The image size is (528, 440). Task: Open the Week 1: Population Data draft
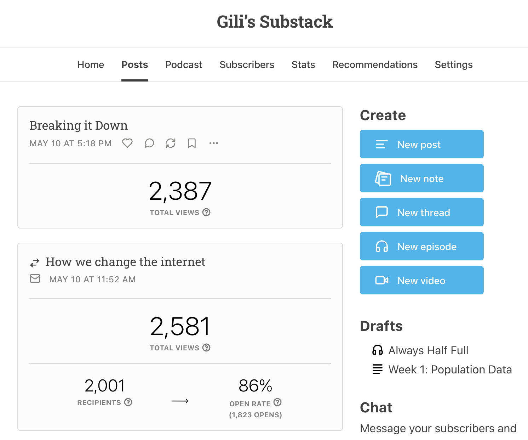pos(450,370)
